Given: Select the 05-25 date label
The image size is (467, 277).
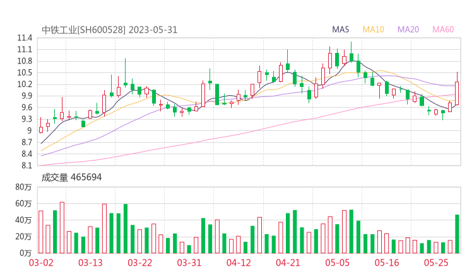Looking at the screenshot, I should 436,263.
